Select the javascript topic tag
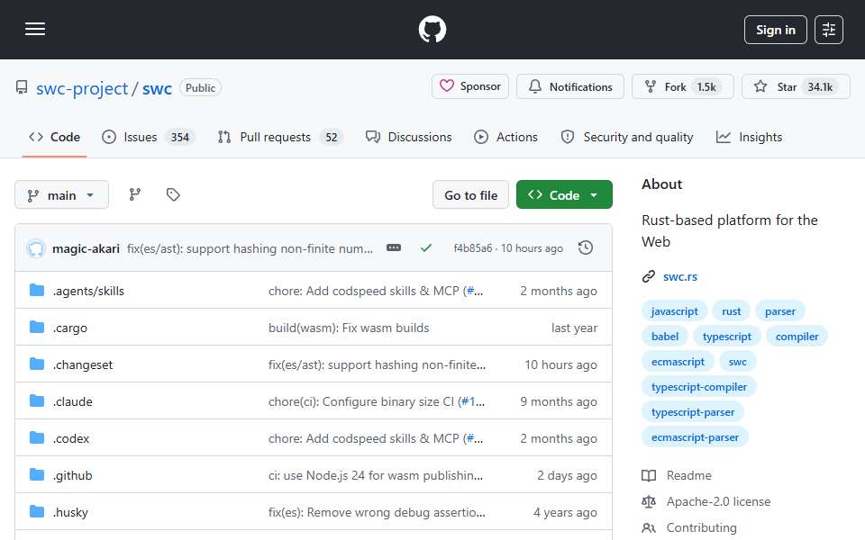The width and height of the screenshot is (865, 540). click(674, 311)
